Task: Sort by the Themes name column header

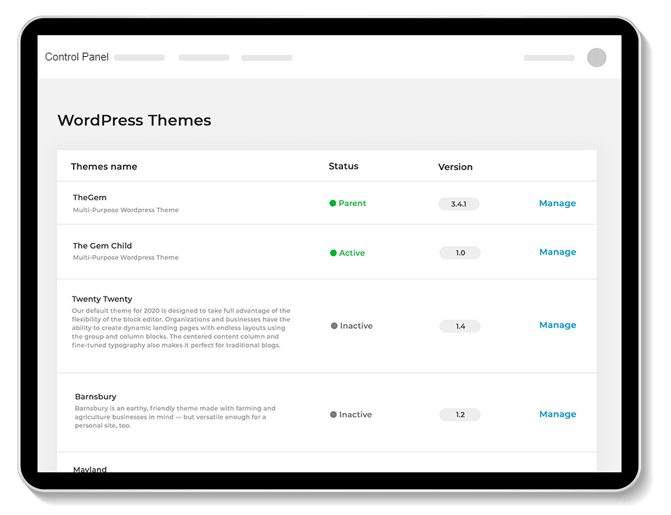Action: [104, 167]
